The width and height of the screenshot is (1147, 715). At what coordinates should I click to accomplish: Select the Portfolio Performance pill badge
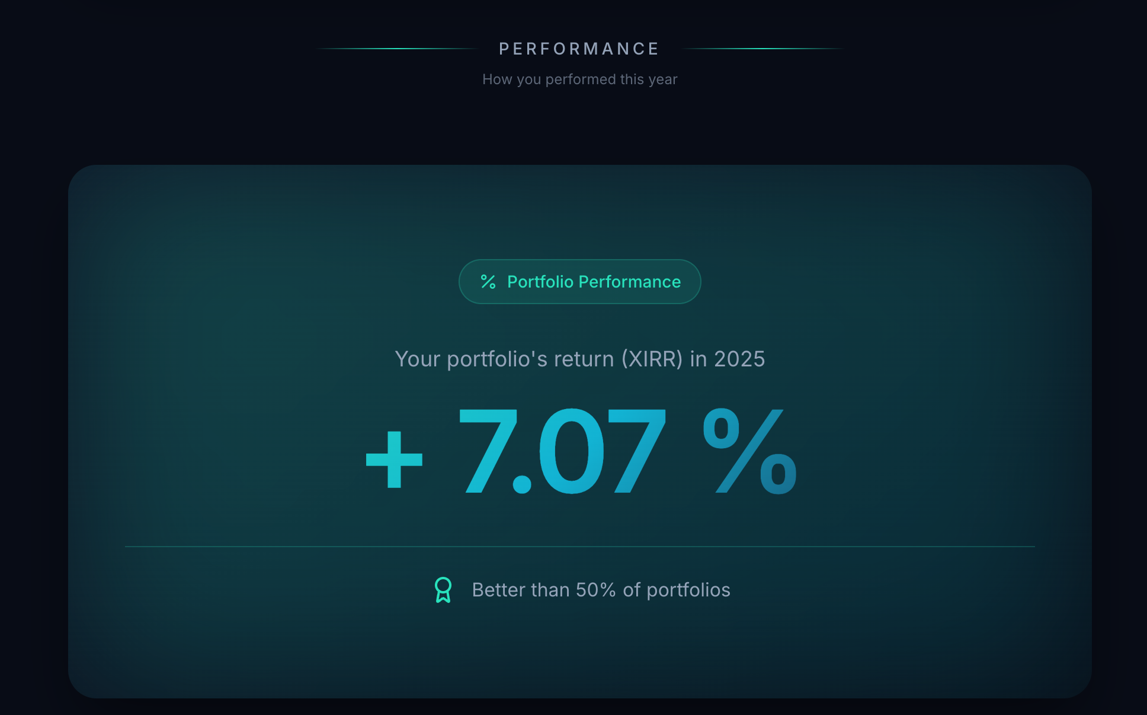579,282
